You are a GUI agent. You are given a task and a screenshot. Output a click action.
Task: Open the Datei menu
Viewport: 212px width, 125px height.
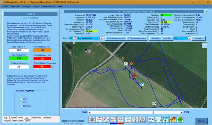click(5, 6)
